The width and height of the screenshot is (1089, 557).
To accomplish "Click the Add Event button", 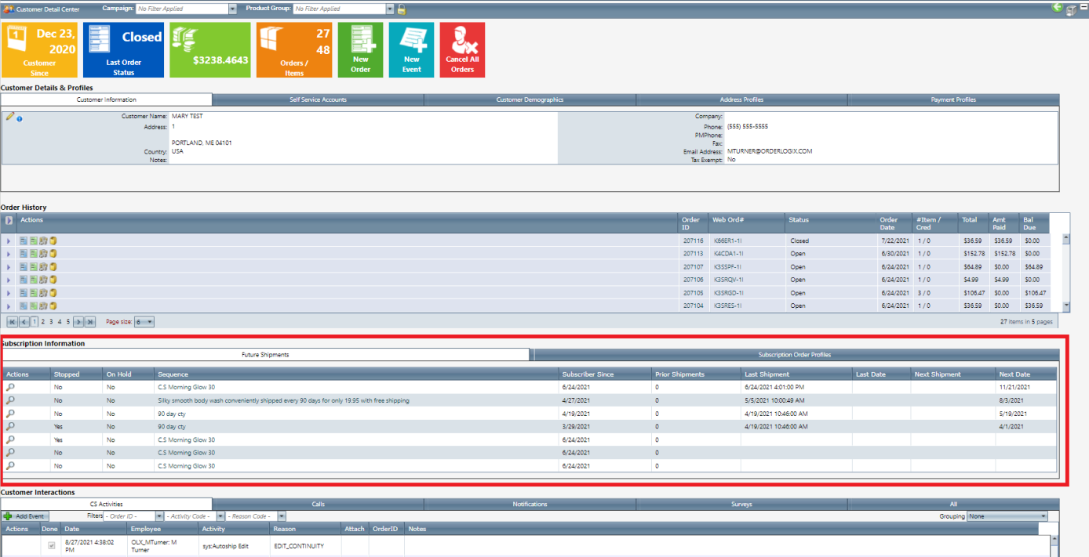I will coord(25,516).
